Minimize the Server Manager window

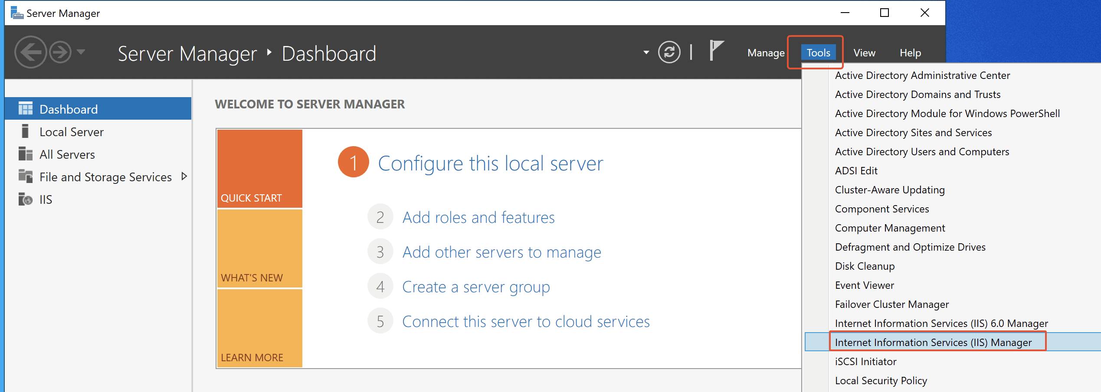(x=845, y=13)
